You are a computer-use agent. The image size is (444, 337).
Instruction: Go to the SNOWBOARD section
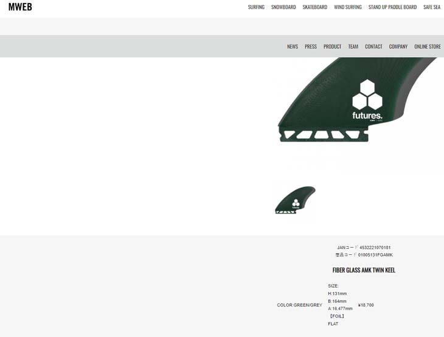click(x=283, y=7)
